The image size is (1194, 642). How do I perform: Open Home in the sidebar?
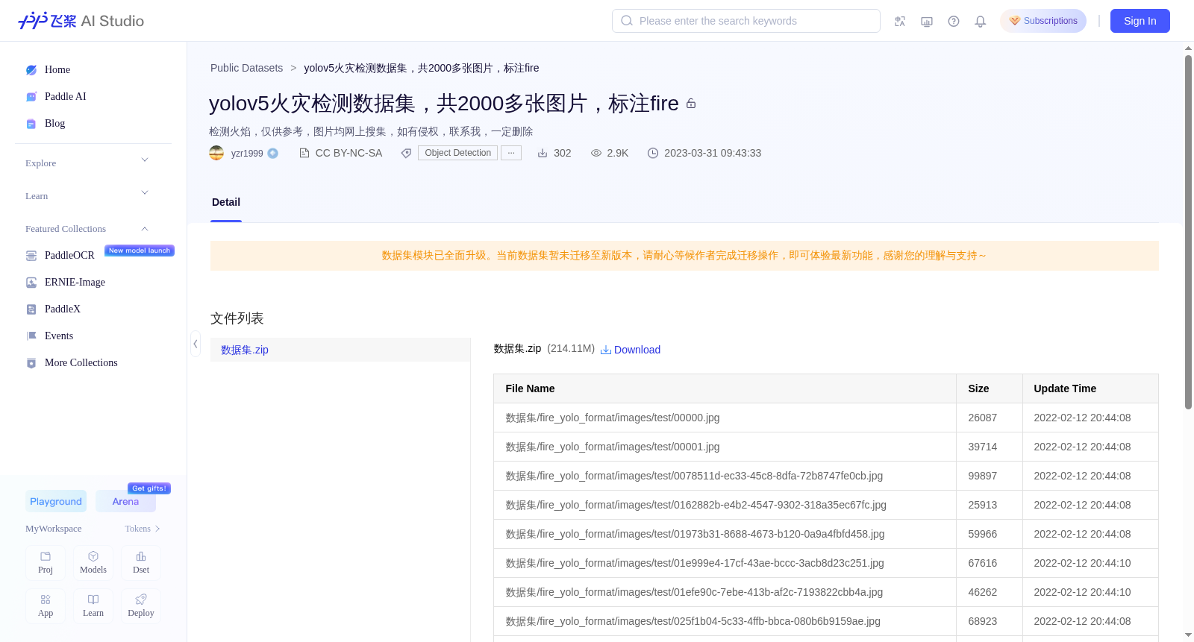pos(57,70)
